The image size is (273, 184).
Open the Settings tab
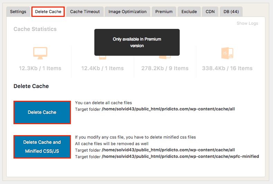coord(18,12)
